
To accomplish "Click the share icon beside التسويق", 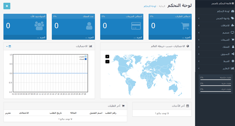I will click(233, 54).
